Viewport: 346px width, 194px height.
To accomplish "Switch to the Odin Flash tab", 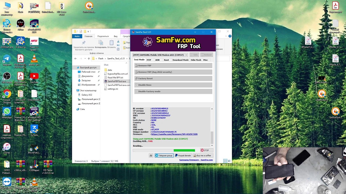I will tap(196, 60).
